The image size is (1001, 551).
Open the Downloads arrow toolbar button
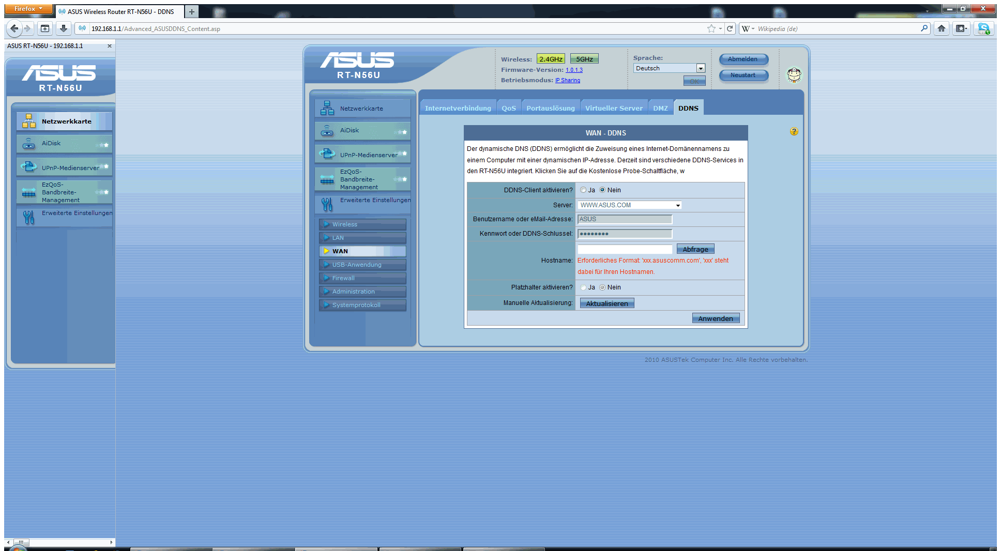pos(63,28)
